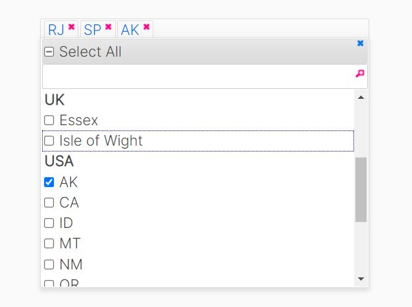Focus the search filter input field

pos(199,76)
